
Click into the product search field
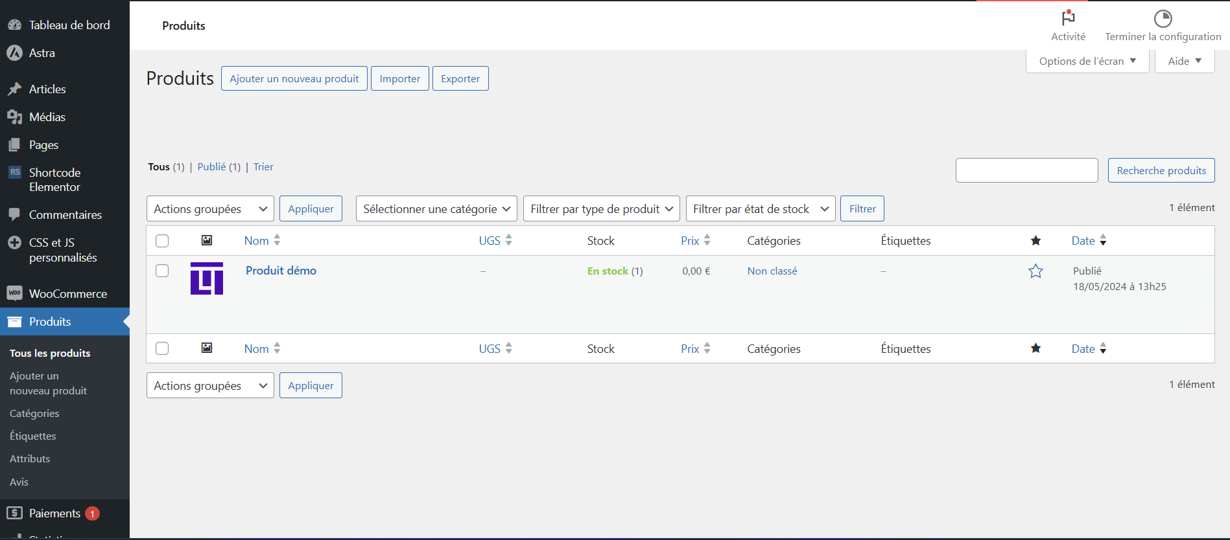click(1026, 170)
